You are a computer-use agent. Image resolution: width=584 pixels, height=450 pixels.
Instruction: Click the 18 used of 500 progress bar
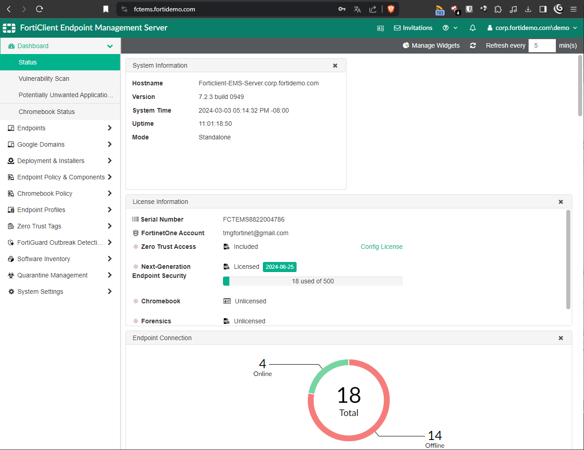click(313, 281)
